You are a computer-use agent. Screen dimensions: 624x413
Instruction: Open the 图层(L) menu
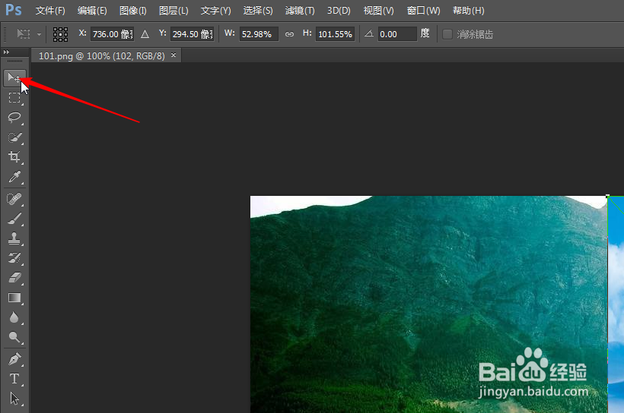[174, 11]
